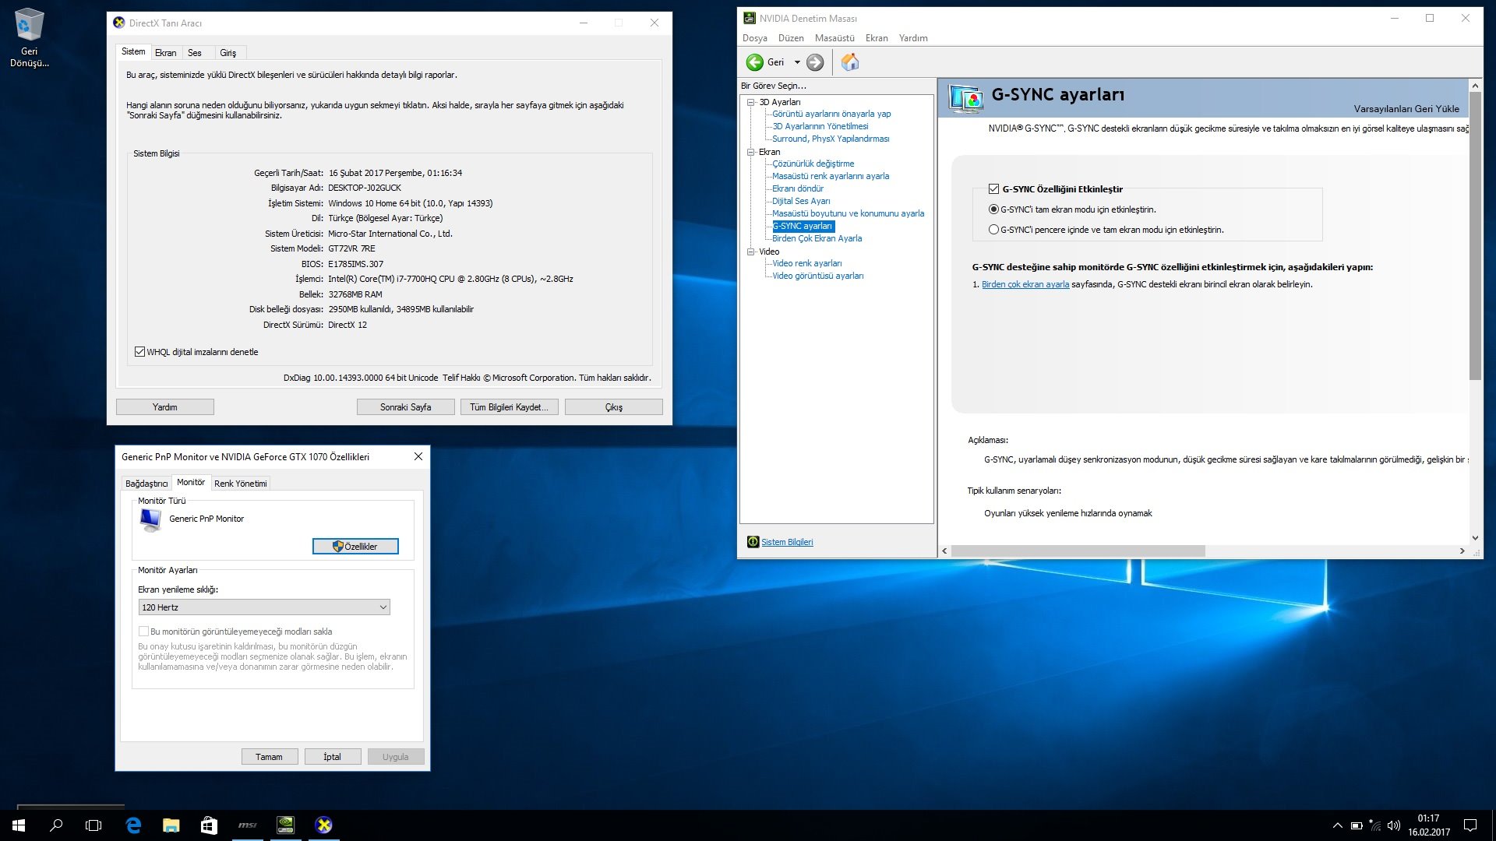The image size is (1496, 841).
Task: Click the Sistem Bilgileri link
Action: click(786, 542)
